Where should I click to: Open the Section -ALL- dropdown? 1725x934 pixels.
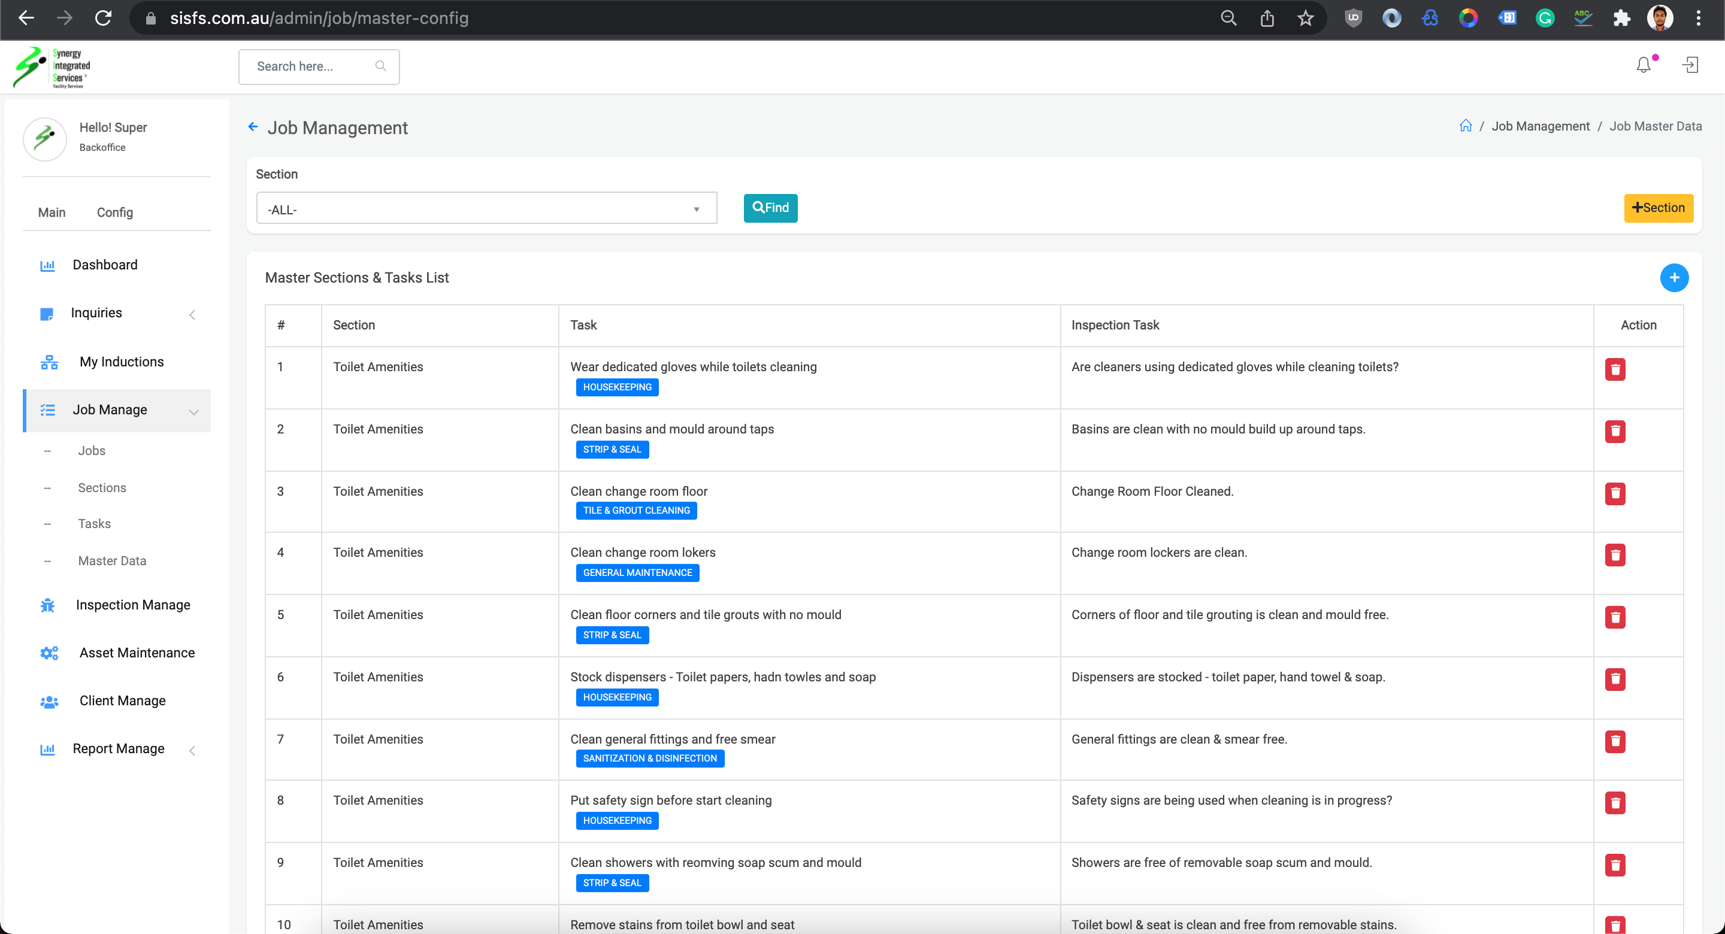click(486, 209)
